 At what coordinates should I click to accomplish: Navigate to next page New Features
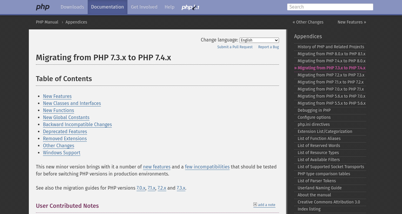pos(352,22)
